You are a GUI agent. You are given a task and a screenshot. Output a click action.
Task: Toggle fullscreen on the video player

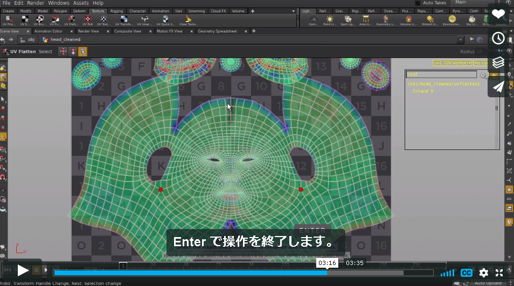499,273
